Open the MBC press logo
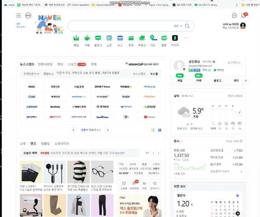 [x=32, y=87]
